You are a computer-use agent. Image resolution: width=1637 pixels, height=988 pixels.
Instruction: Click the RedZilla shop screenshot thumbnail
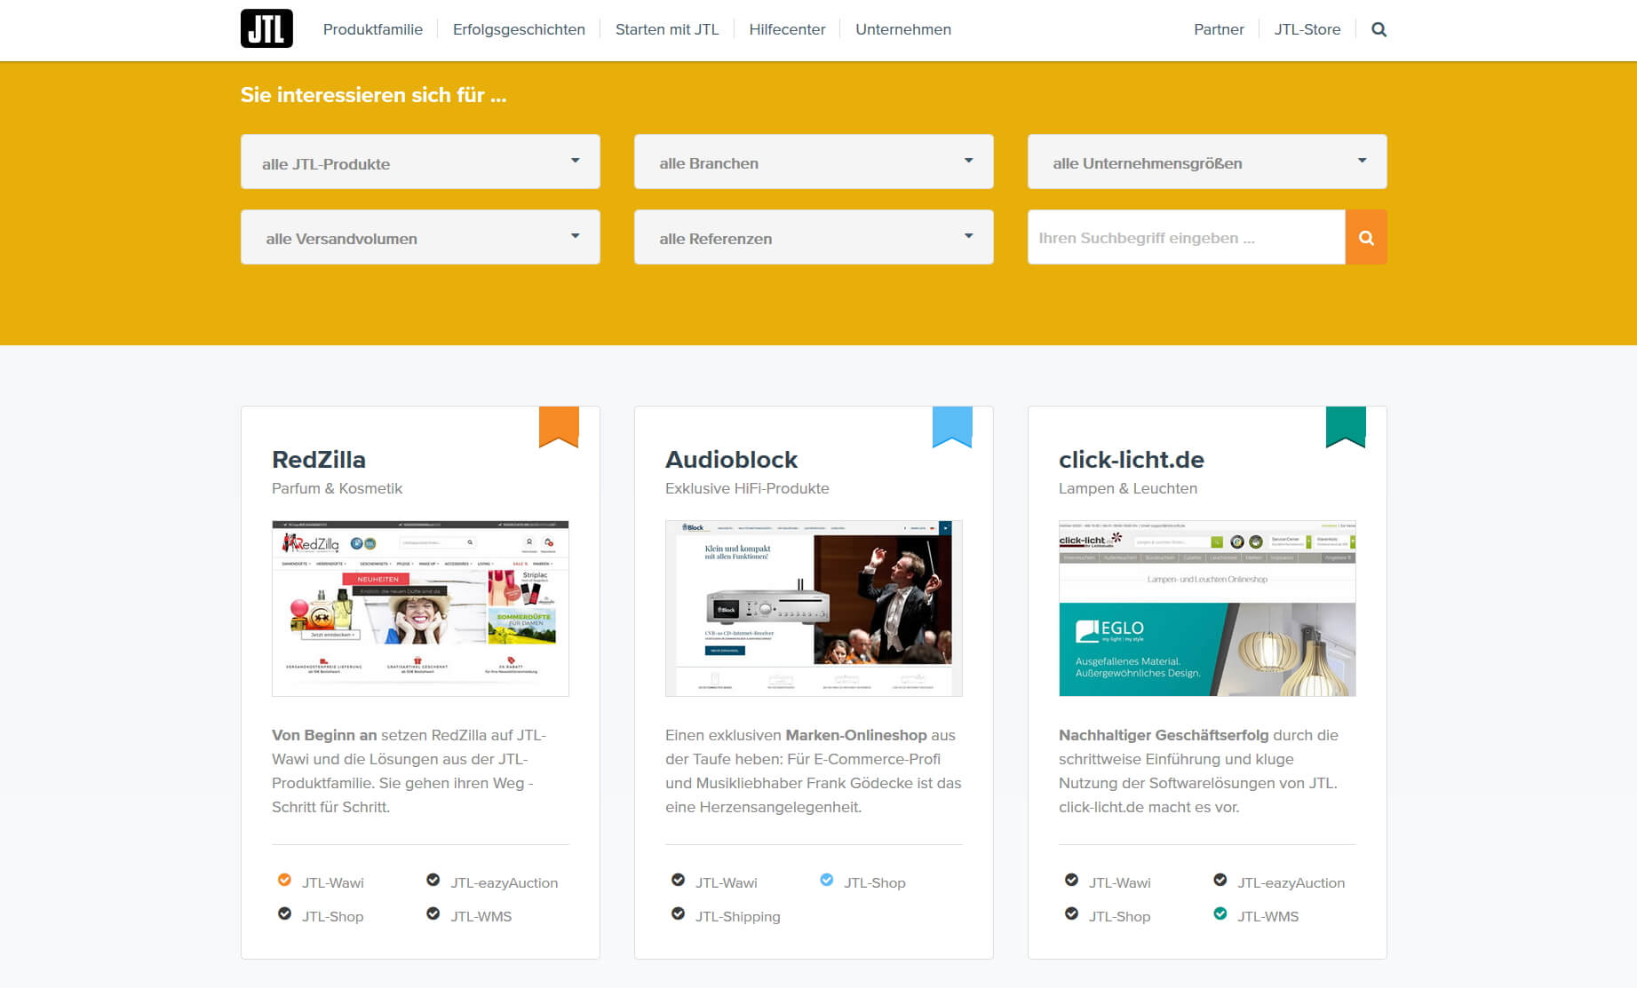(x=420, y=608)
